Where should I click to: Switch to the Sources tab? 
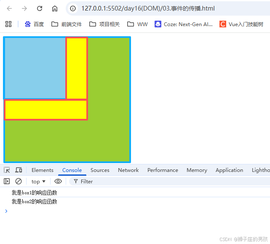coord(100,170)
